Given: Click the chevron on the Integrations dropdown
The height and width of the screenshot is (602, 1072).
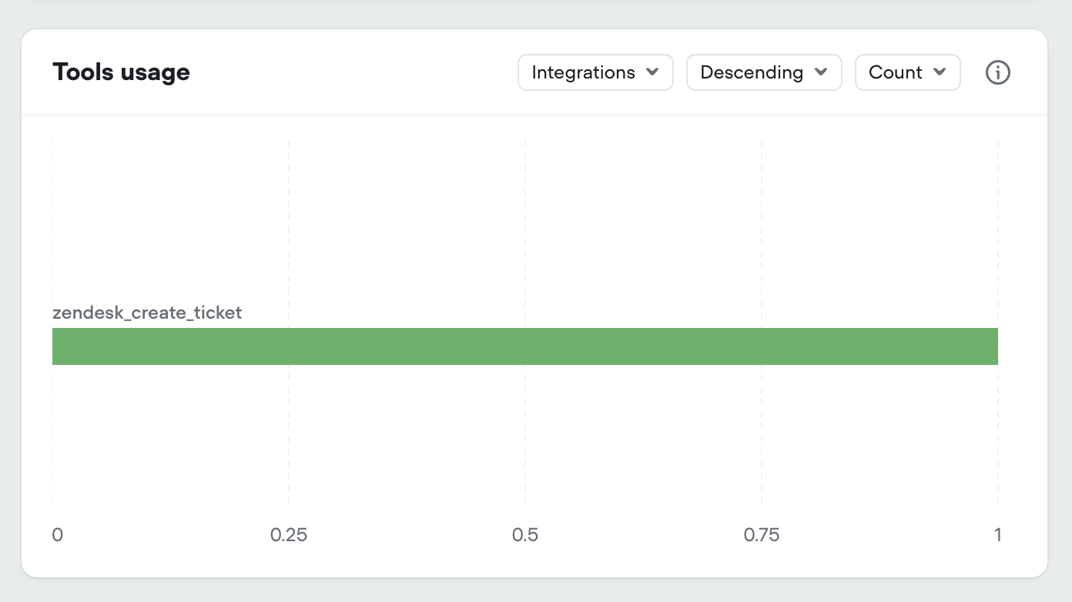Looking at the screenshot, I should (652, 72).
